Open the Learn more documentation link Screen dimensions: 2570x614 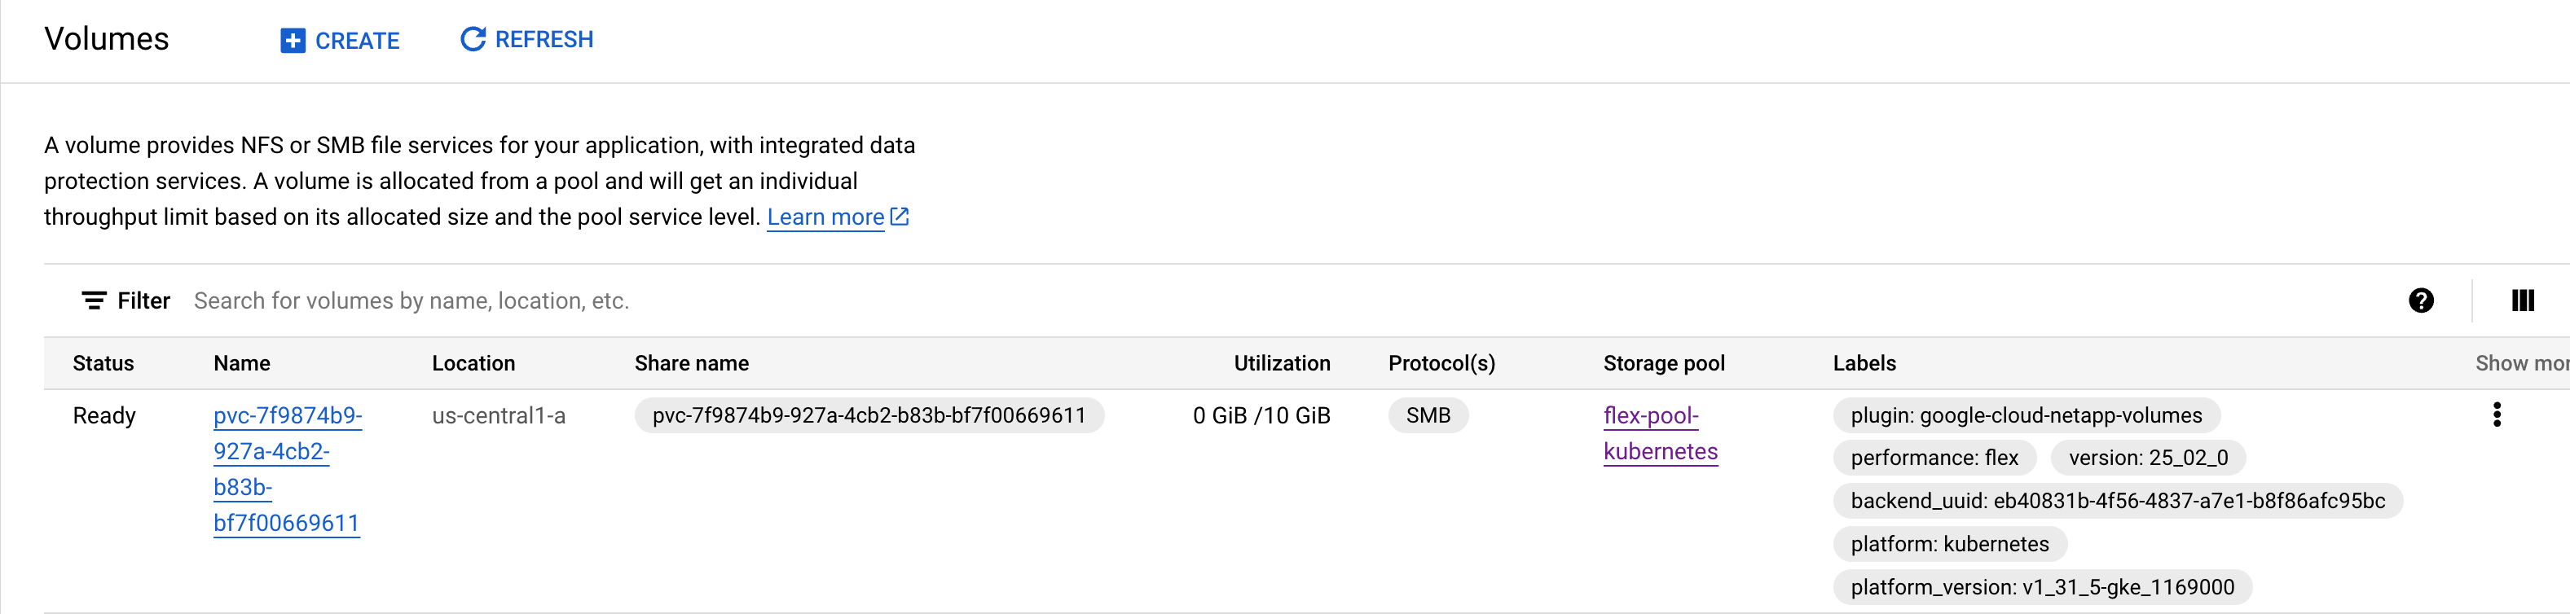[825, 217]
